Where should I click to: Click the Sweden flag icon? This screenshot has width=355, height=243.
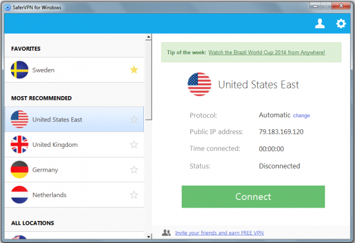pyautogui.click(x=20, y=70)
